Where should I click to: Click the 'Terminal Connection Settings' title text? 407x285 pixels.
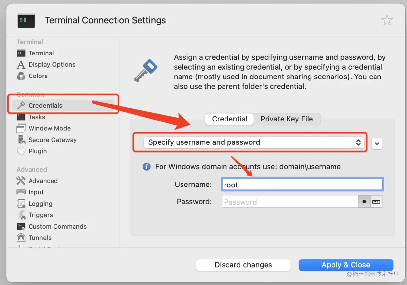[x=105, y=20]
